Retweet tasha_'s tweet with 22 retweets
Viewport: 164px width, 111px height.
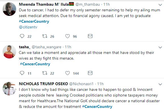click(45, 73)
